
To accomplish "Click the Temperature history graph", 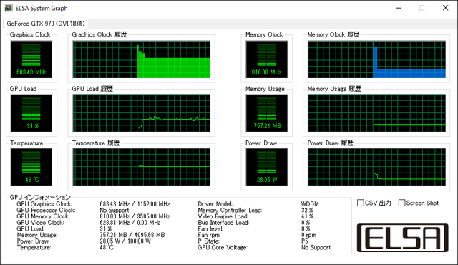I will click(142, 167).
